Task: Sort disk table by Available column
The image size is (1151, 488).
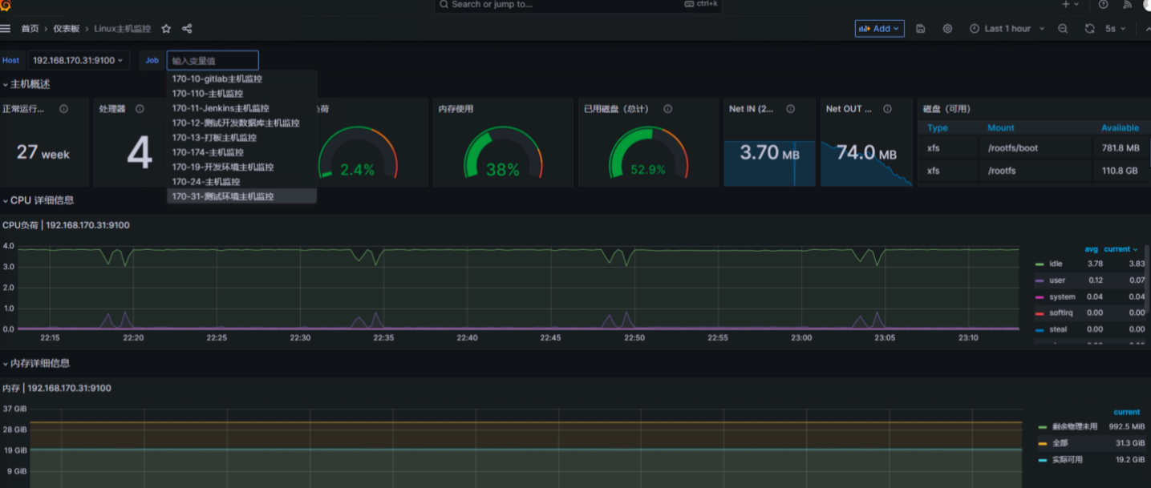Action: tap(1120, 128)
